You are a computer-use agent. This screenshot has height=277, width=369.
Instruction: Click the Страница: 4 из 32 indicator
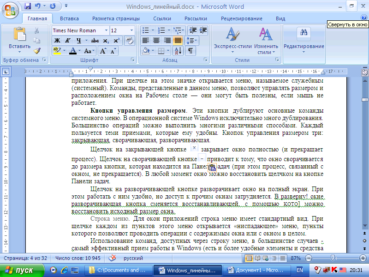click(x=25, y=258)
